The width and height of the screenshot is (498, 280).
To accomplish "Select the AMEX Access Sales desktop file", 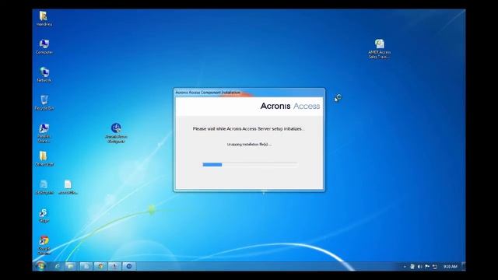I will (x=379, y=48).
